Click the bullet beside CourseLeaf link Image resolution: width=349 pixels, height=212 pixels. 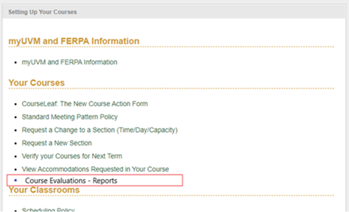point(16,104)
